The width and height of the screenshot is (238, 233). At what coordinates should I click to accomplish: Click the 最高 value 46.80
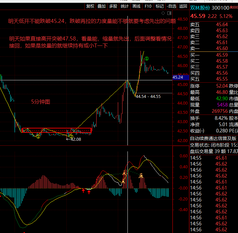pos(222,92)
